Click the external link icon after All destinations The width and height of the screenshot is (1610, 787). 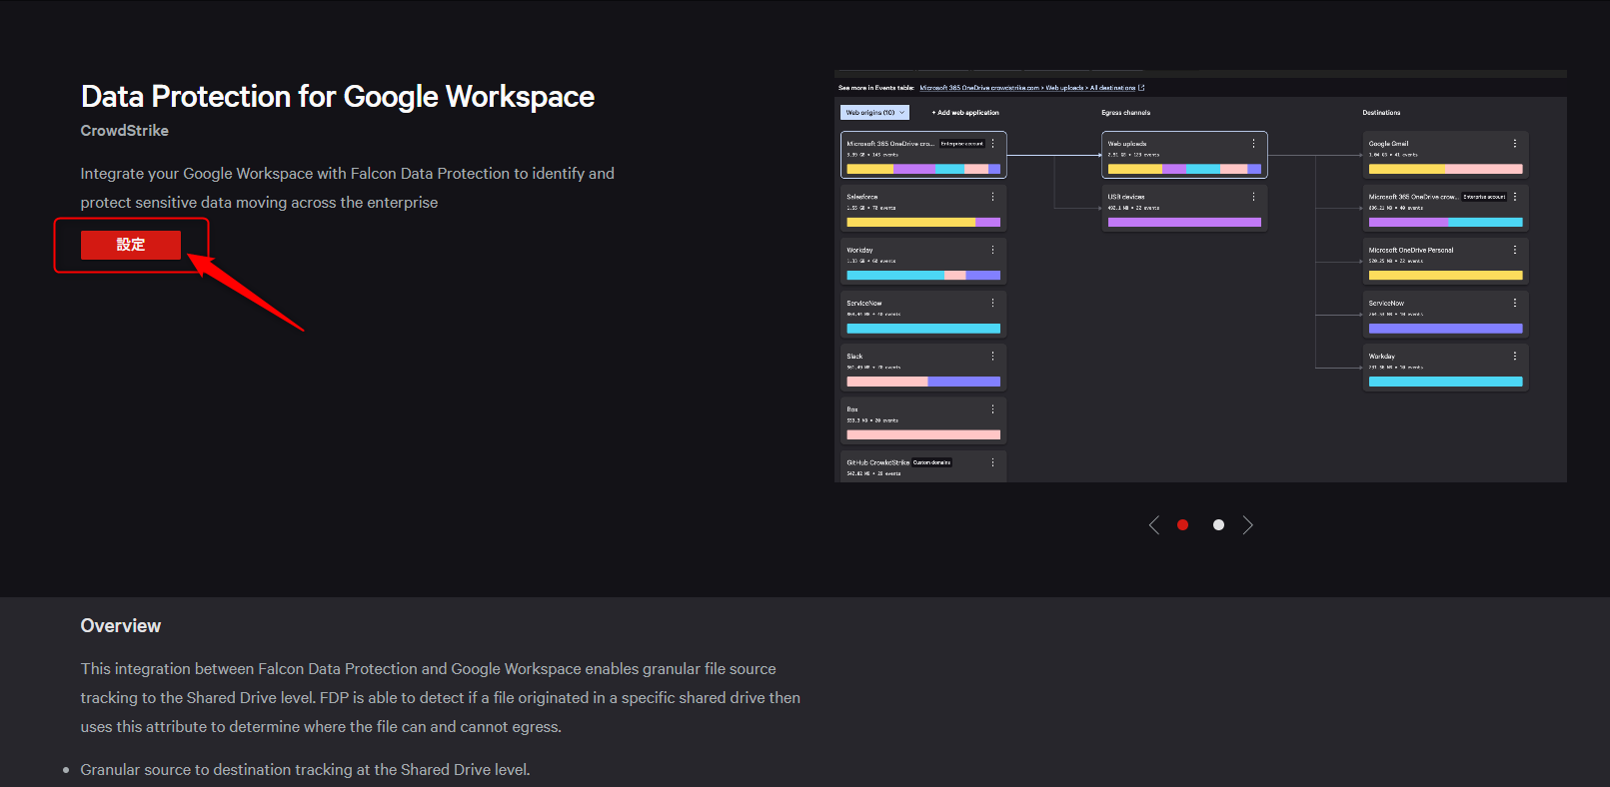click(x=1141, y=88)
